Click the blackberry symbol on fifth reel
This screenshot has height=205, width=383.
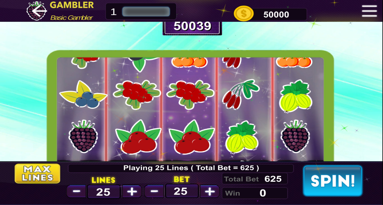click(295, 136)
